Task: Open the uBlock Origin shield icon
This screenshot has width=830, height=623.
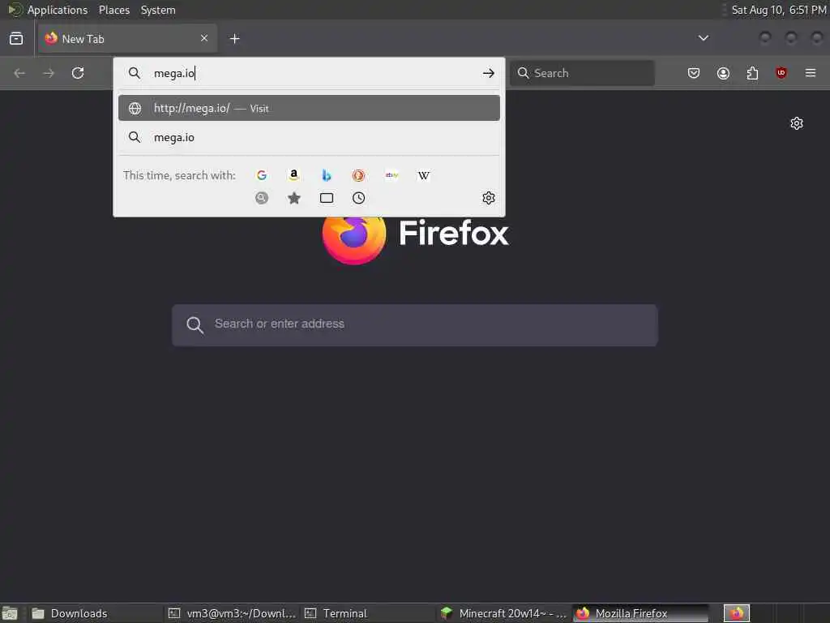Action: pyautogui.click(x=781, y=73)
